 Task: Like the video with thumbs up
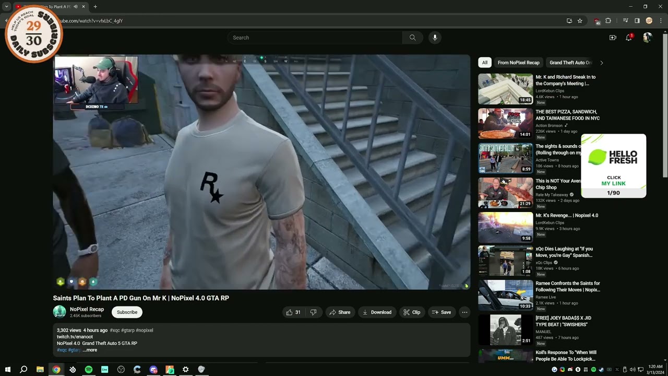[293, 312]
